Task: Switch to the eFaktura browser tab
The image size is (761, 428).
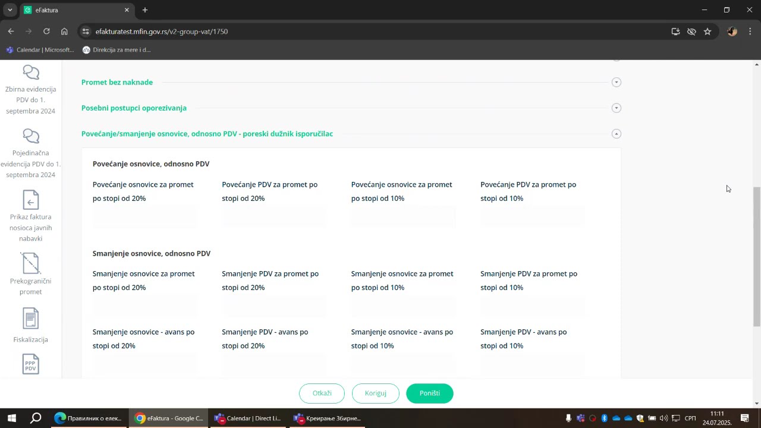Action: click(76, 10)
